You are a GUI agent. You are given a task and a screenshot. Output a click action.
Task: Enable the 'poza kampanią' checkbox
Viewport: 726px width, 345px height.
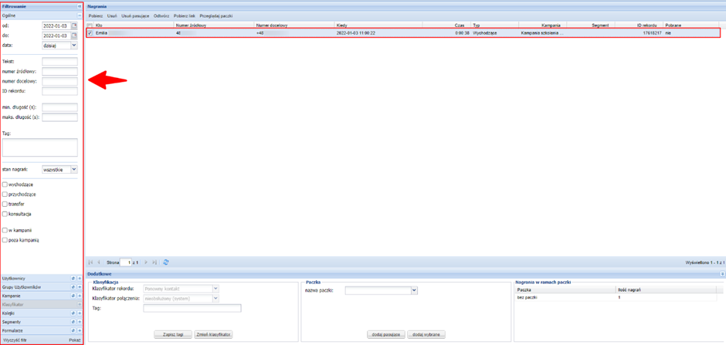(x=5, y=240)
